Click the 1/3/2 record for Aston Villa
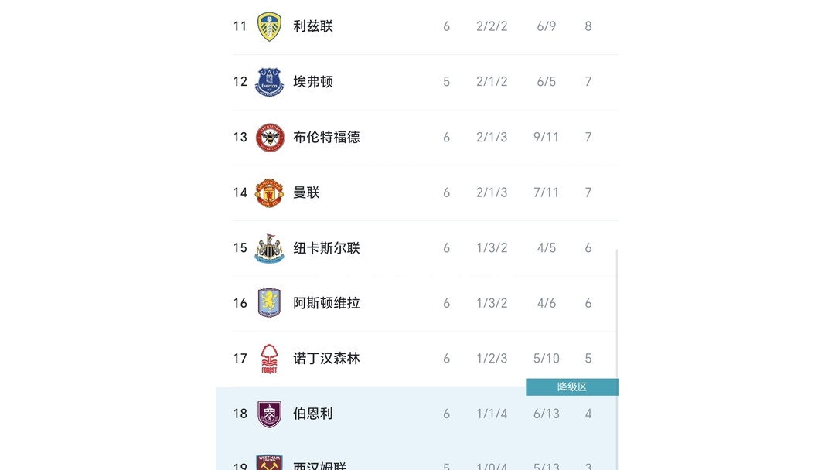This screenshot has width=835, height=470. pyautogui.click(x=492, y=303)
